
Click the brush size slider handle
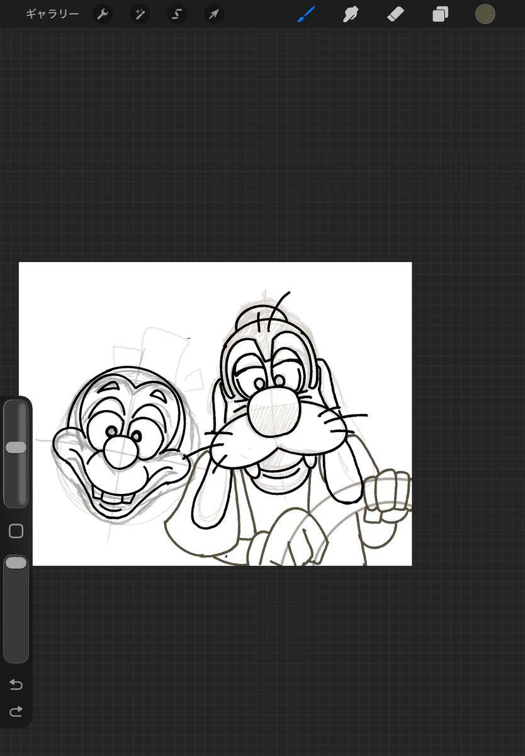pyautogui.click(x=16, y=447)
